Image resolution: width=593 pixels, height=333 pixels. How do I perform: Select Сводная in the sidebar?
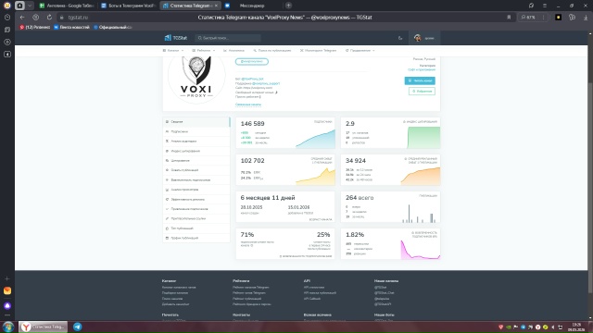click(x=196, y=122)
